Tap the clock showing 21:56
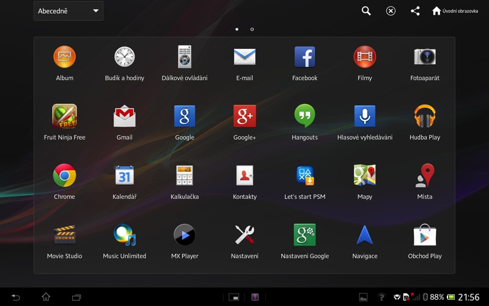 click(468, 297)
